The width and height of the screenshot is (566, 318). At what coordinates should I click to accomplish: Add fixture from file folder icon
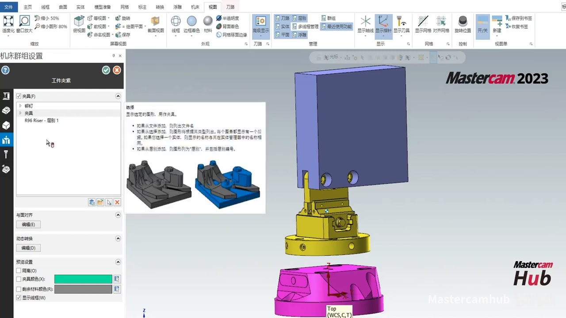[x=100, y=202]
